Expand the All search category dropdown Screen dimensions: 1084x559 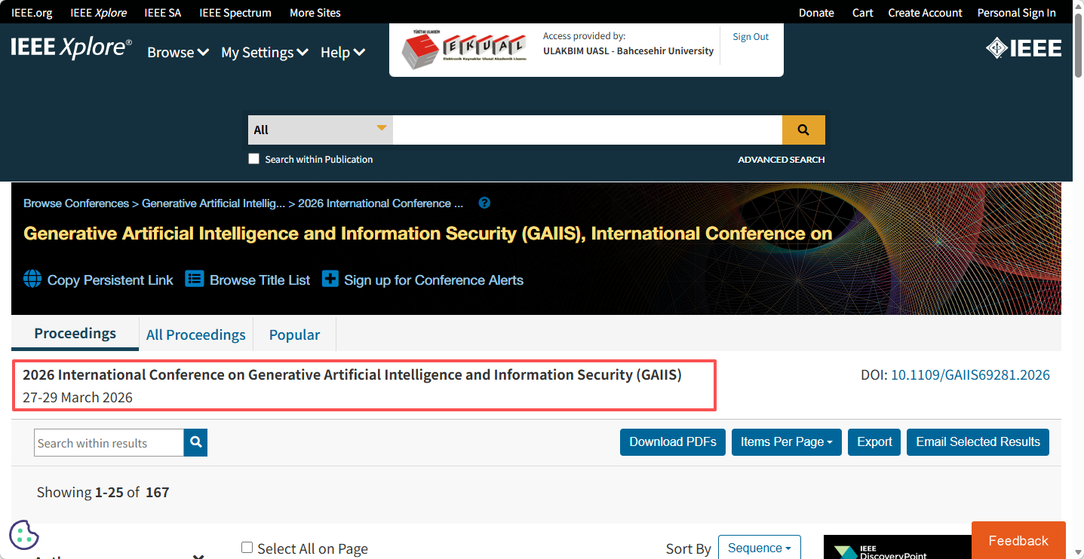321,130
